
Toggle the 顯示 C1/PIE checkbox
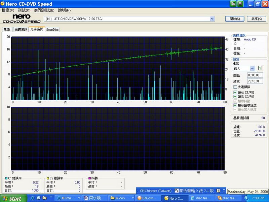point(235,92)
